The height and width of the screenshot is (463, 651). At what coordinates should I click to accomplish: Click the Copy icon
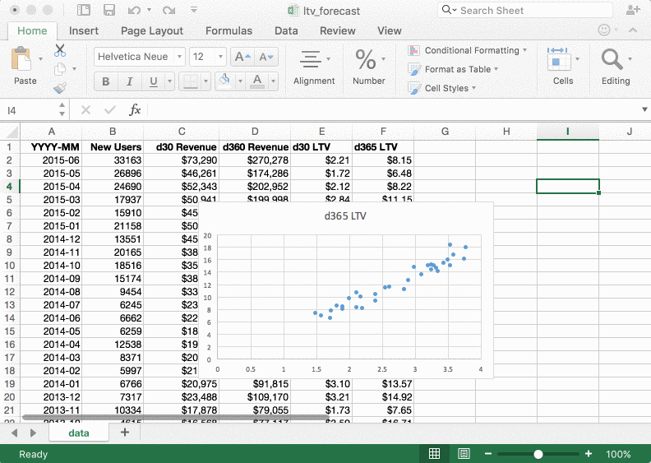pos(60,69)
